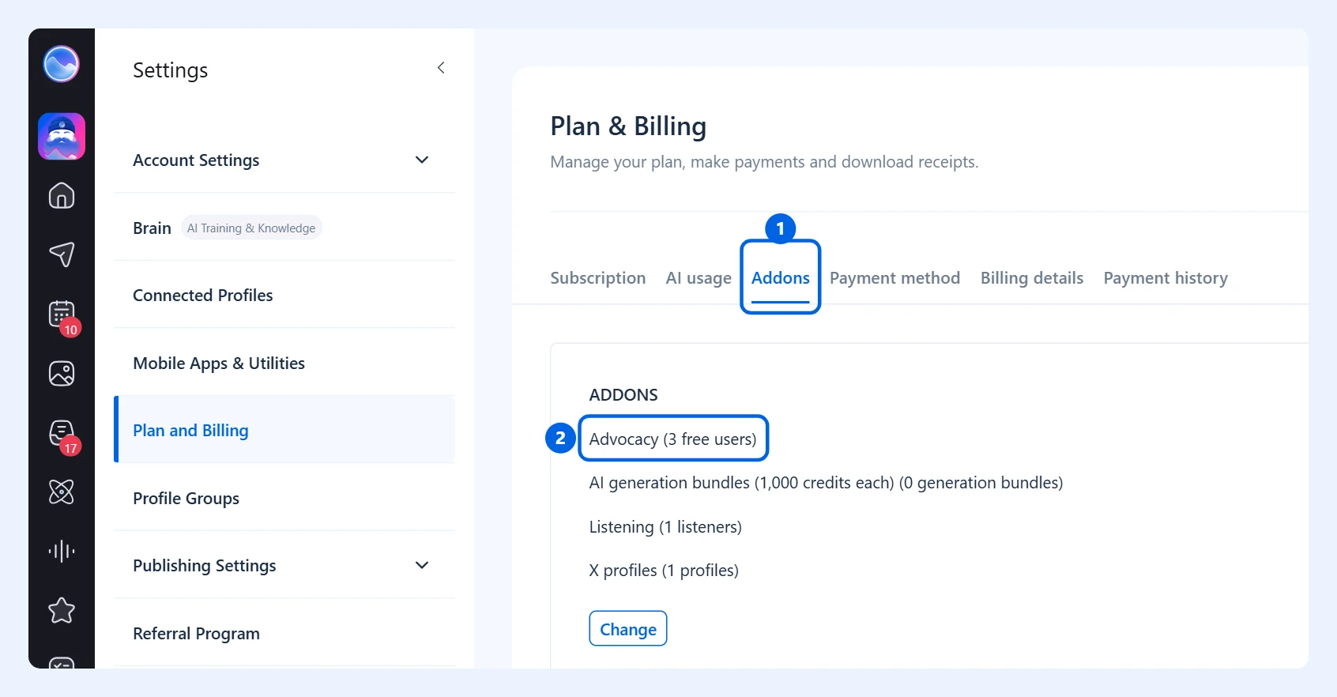Open inbox chat icon with 17 badge
This screenshot has height=697, width=1337.
click(x=62, y=433)
